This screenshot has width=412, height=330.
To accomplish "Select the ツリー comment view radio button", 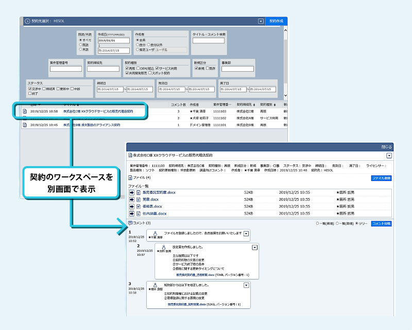I will point(357,223).
